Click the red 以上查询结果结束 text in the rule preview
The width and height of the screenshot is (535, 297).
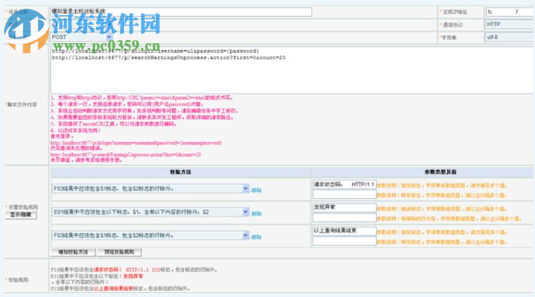pos(114,288)
